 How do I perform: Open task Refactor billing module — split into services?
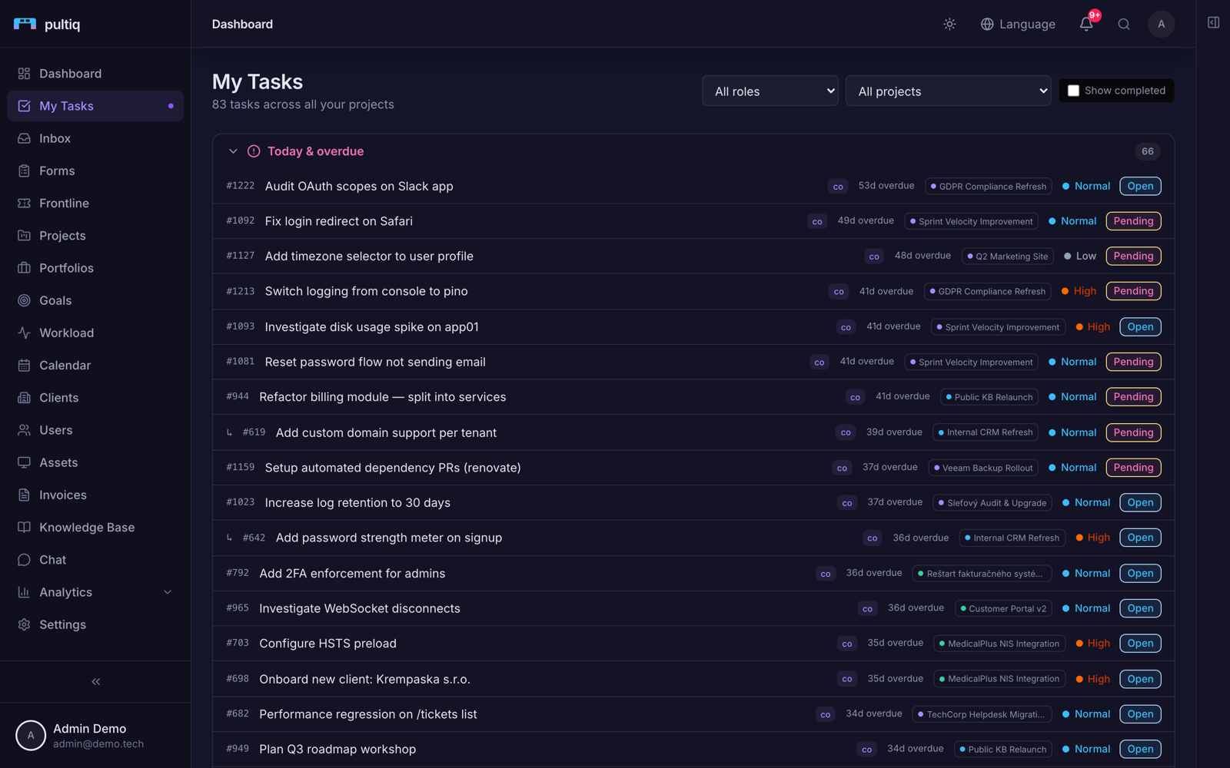383,397
